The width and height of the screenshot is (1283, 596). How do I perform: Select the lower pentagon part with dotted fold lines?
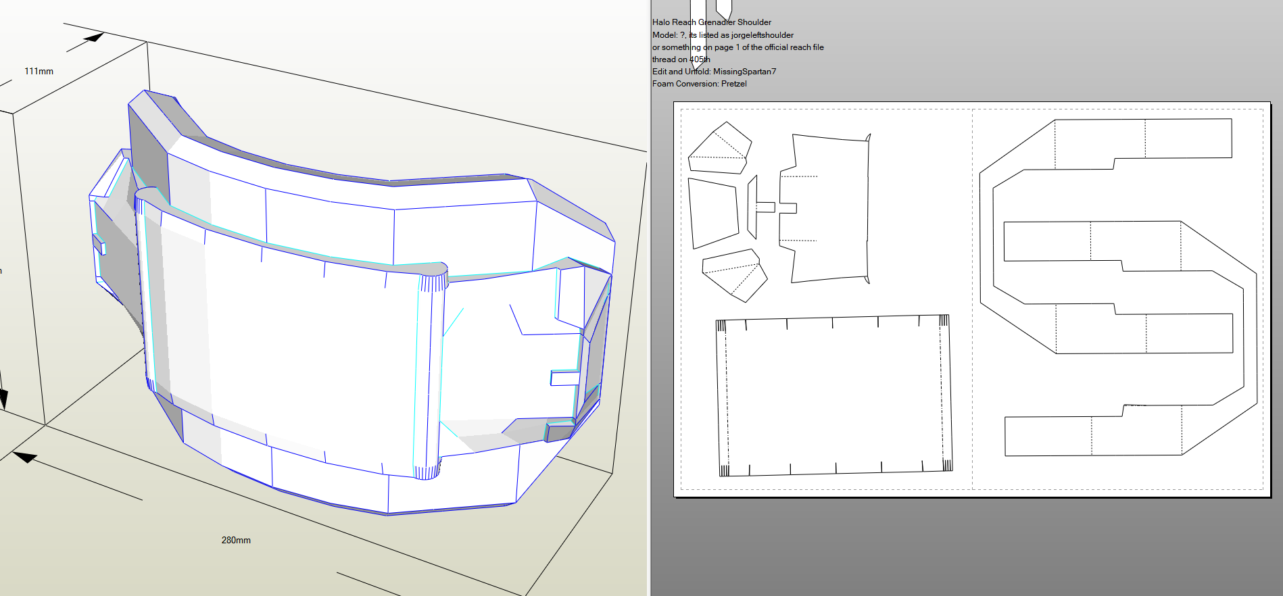(735, 275)
